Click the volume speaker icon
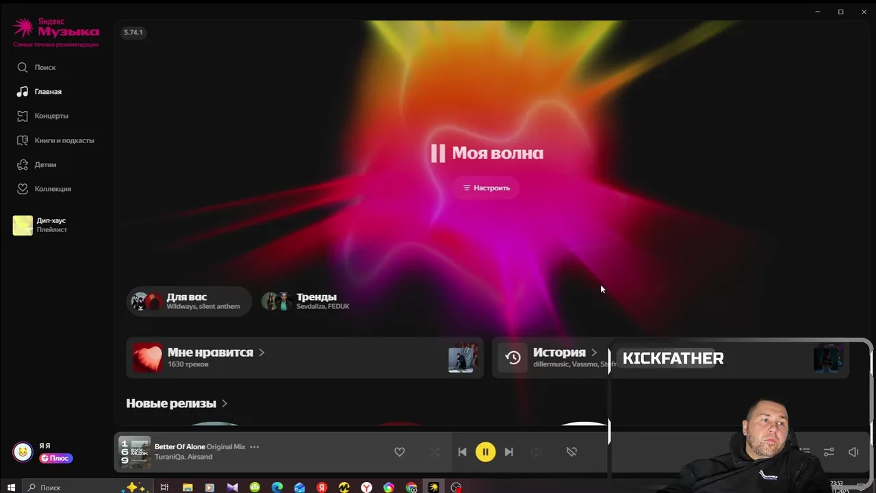The height and width of the screenshot is (493, 876). [x=853, y=452]
